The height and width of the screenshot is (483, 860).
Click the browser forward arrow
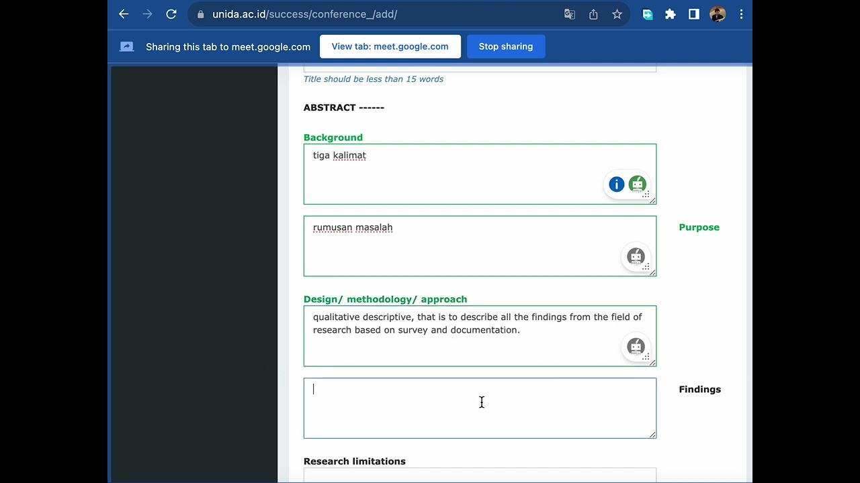(147, 14)
